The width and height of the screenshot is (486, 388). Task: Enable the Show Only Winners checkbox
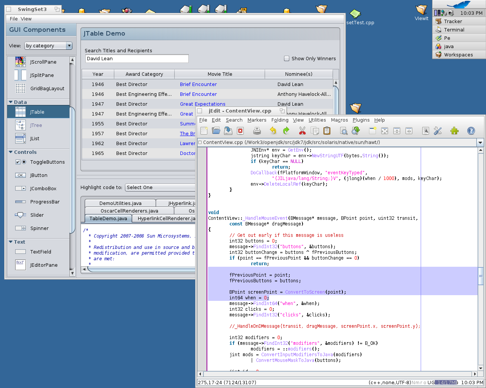pos(287,58)
